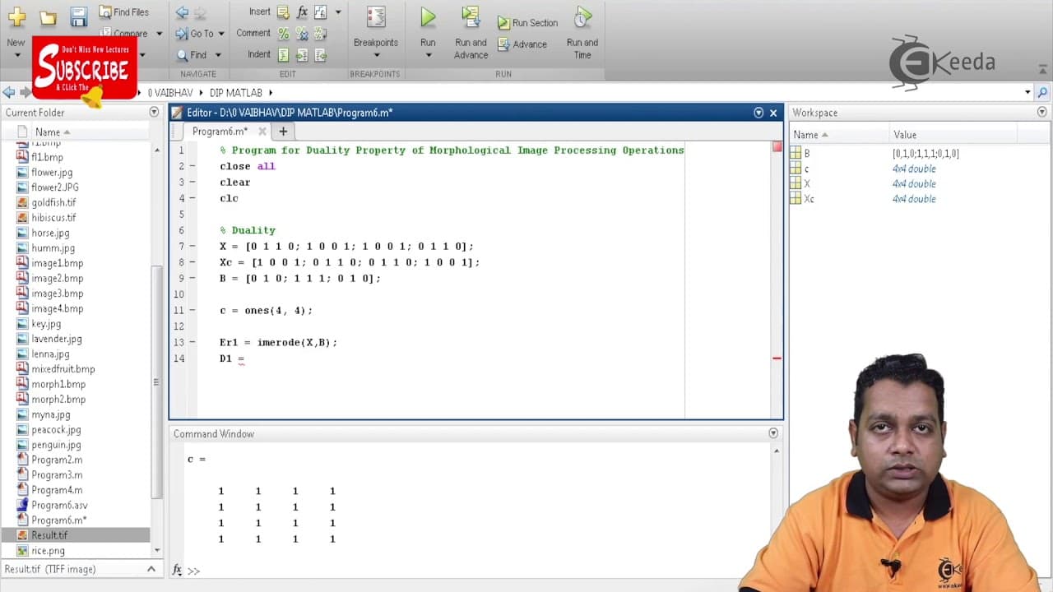Image resolution: width=1053 pixels, height=592 pixels.
Task: Click code line 14 'D1 ='
Action: (x=232, y=358)
